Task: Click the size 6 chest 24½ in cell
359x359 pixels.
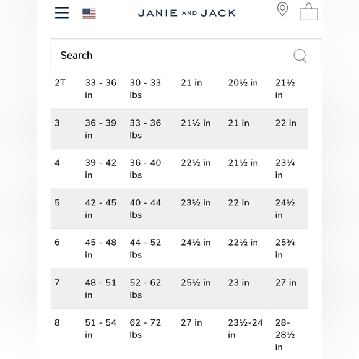Action: tap(196, 243)
